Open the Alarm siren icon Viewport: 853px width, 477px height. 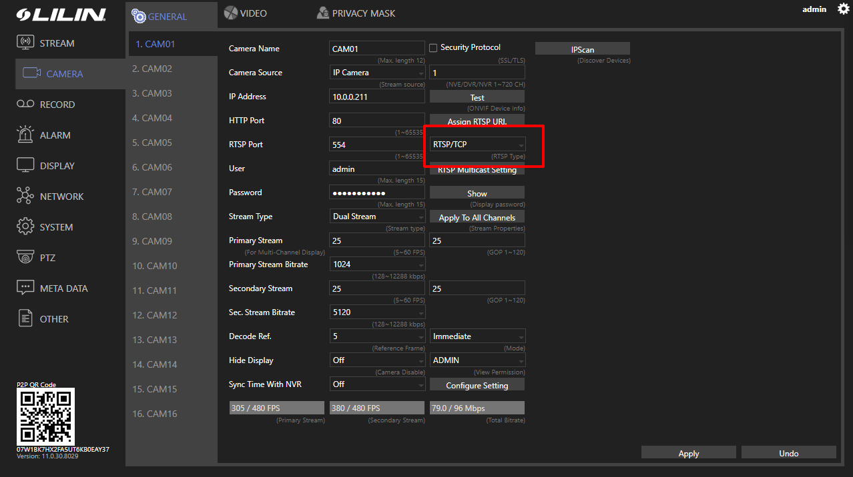pos(25,134)
